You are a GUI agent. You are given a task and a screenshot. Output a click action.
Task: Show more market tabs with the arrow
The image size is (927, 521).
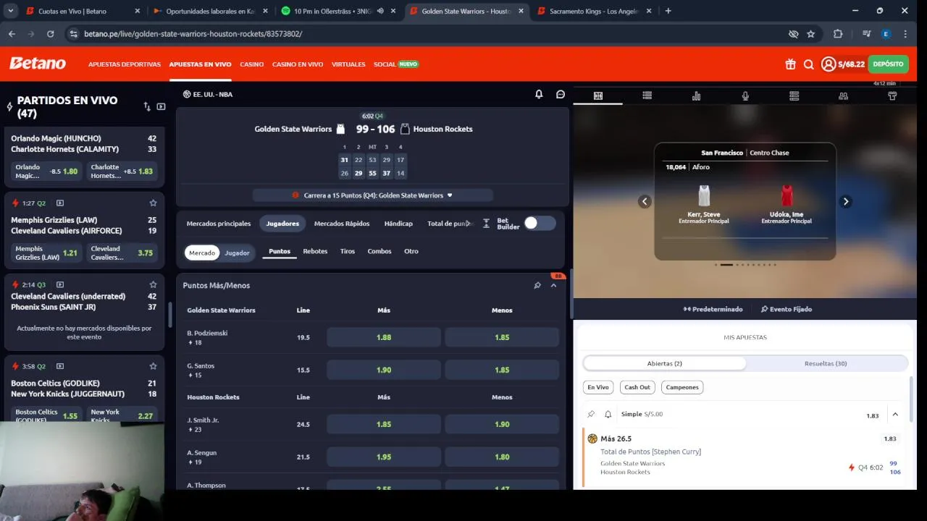tap(468, 224)
